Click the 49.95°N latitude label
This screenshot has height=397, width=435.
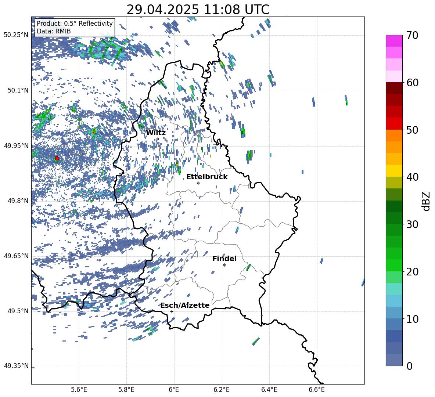pos(16,145)
